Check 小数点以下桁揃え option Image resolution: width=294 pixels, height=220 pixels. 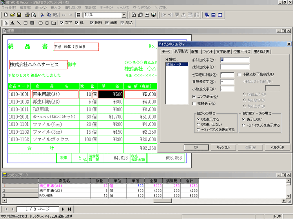tap(239, 74)
